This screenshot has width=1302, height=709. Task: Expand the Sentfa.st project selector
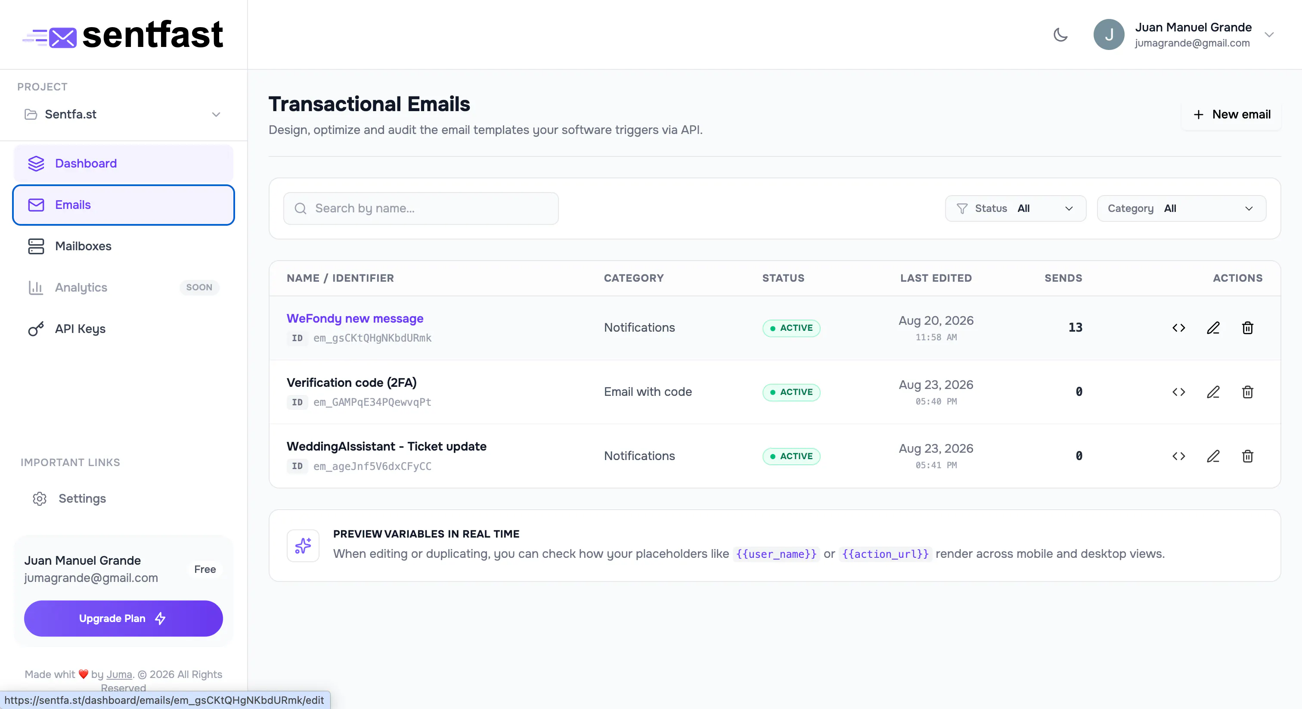[123, 114]
